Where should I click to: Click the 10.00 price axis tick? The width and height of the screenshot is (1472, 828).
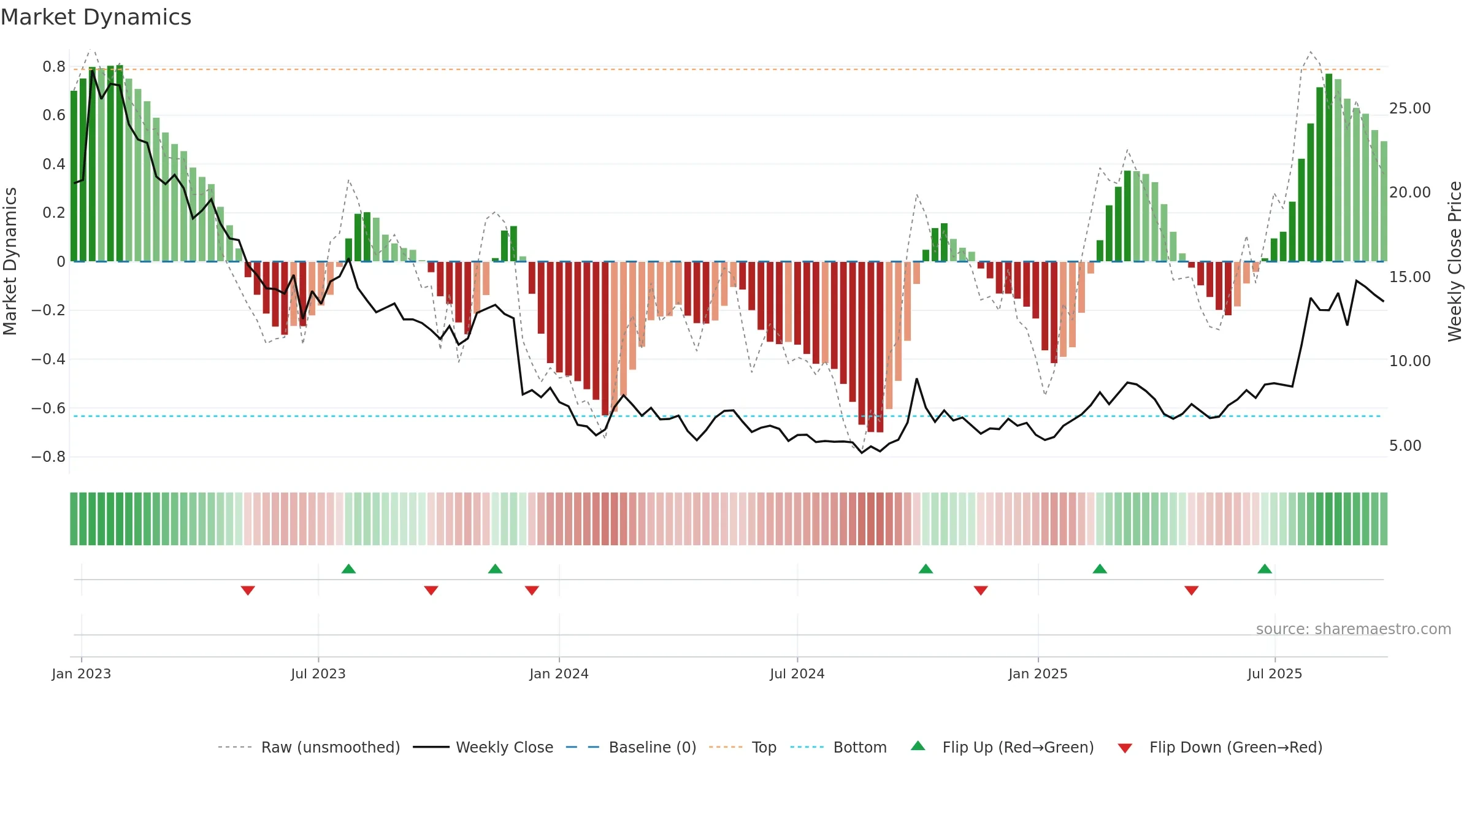point(1409,361)
